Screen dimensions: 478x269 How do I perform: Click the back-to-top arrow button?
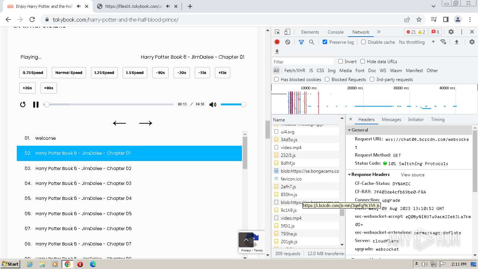coord(246,240)
